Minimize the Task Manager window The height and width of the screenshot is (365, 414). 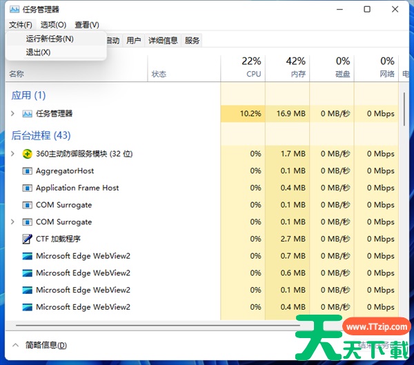[x=339, y=10]
